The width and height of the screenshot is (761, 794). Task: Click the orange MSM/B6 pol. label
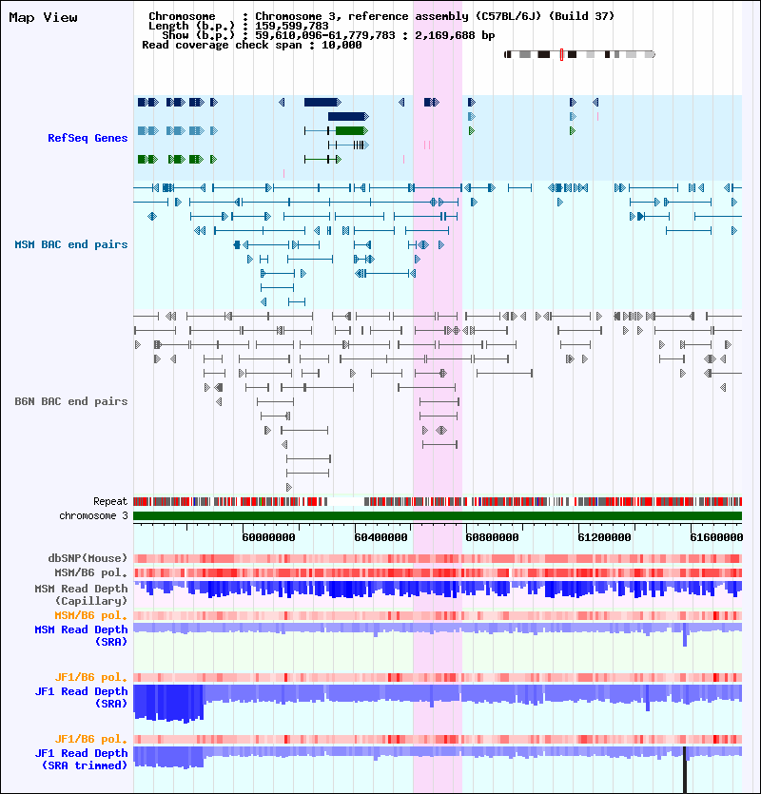[91, 616]
